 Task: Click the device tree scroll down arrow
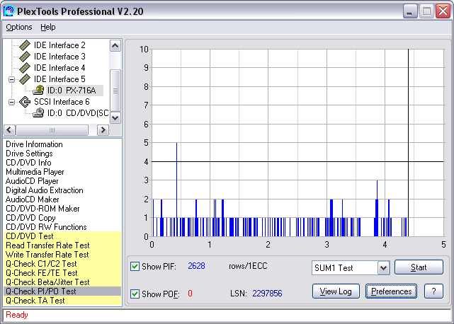click(115, 117)
